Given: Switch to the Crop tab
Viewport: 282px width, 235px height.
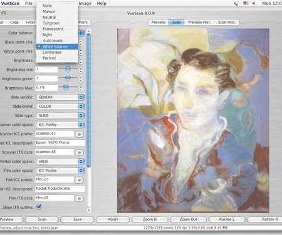Looking at the screenshot, I should click(14, 22).
